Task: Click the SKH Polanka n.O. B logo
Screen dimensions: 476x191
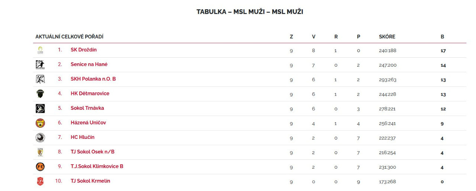Action: [40, 79]
